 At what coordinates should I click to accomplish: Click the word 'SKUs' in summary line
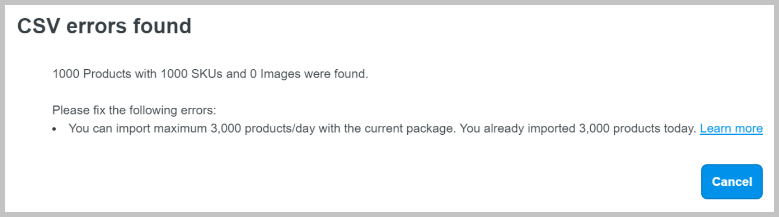(x=208, y=74)
